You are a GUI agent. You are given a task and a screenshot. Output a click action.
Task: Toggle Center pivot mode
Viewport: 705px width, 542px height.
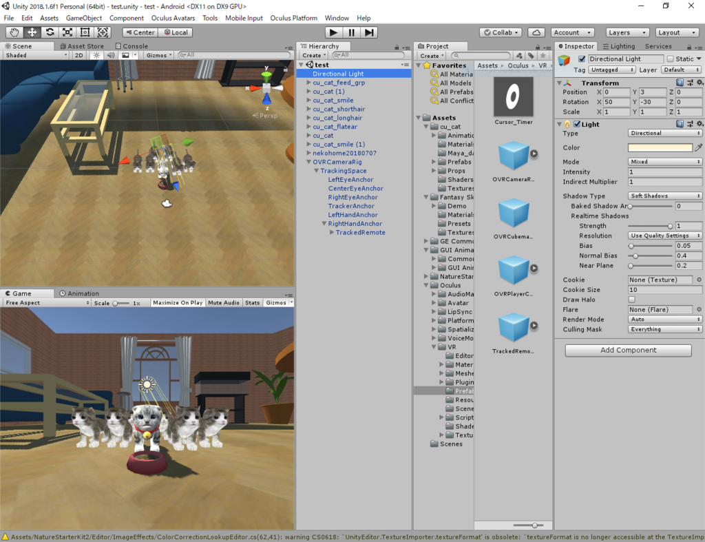[x=140, y=32]
